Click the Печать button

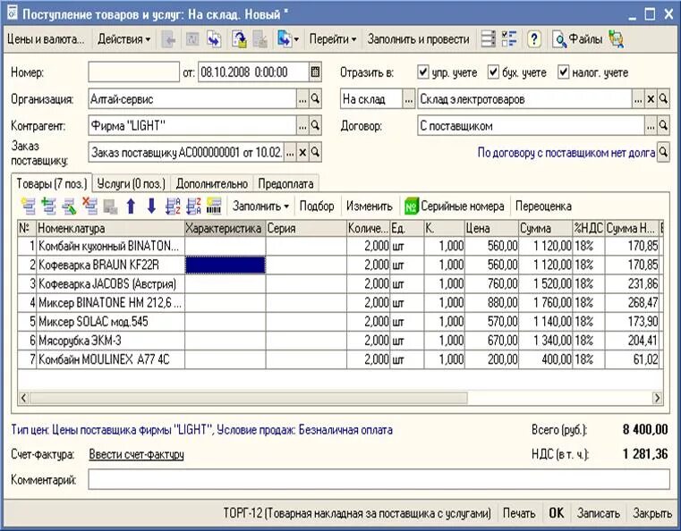coord(518,513)
